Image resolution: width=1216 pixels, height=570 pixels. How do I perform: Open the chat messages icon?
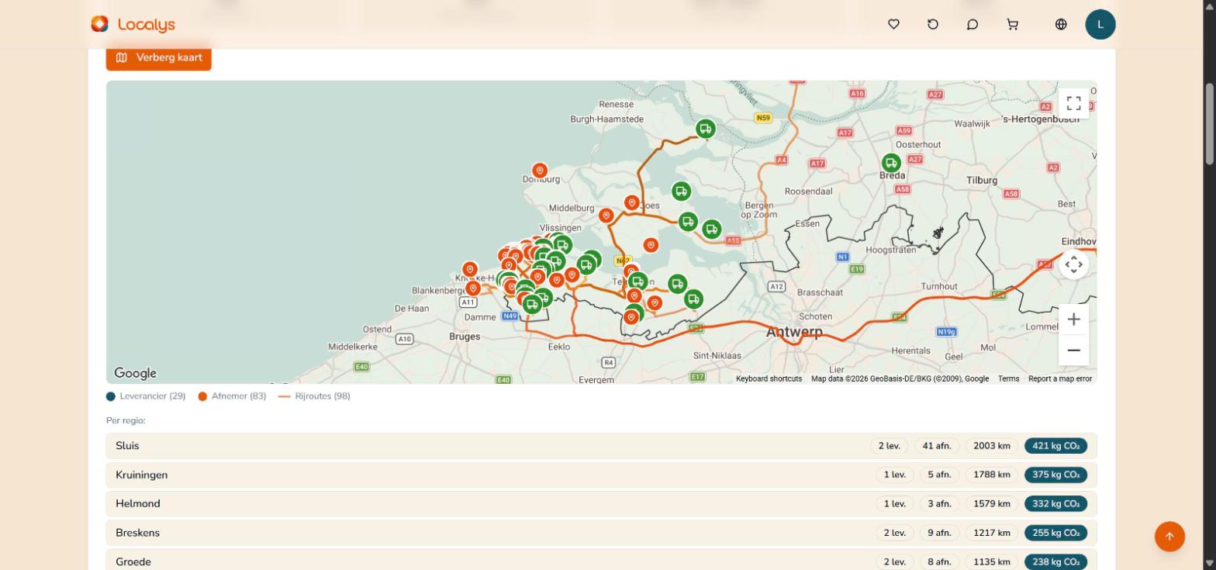972,25
